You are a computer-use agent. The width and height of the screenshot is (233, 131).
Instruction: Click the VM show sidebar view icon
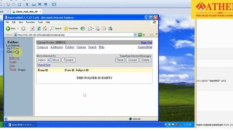coord(28,4)
